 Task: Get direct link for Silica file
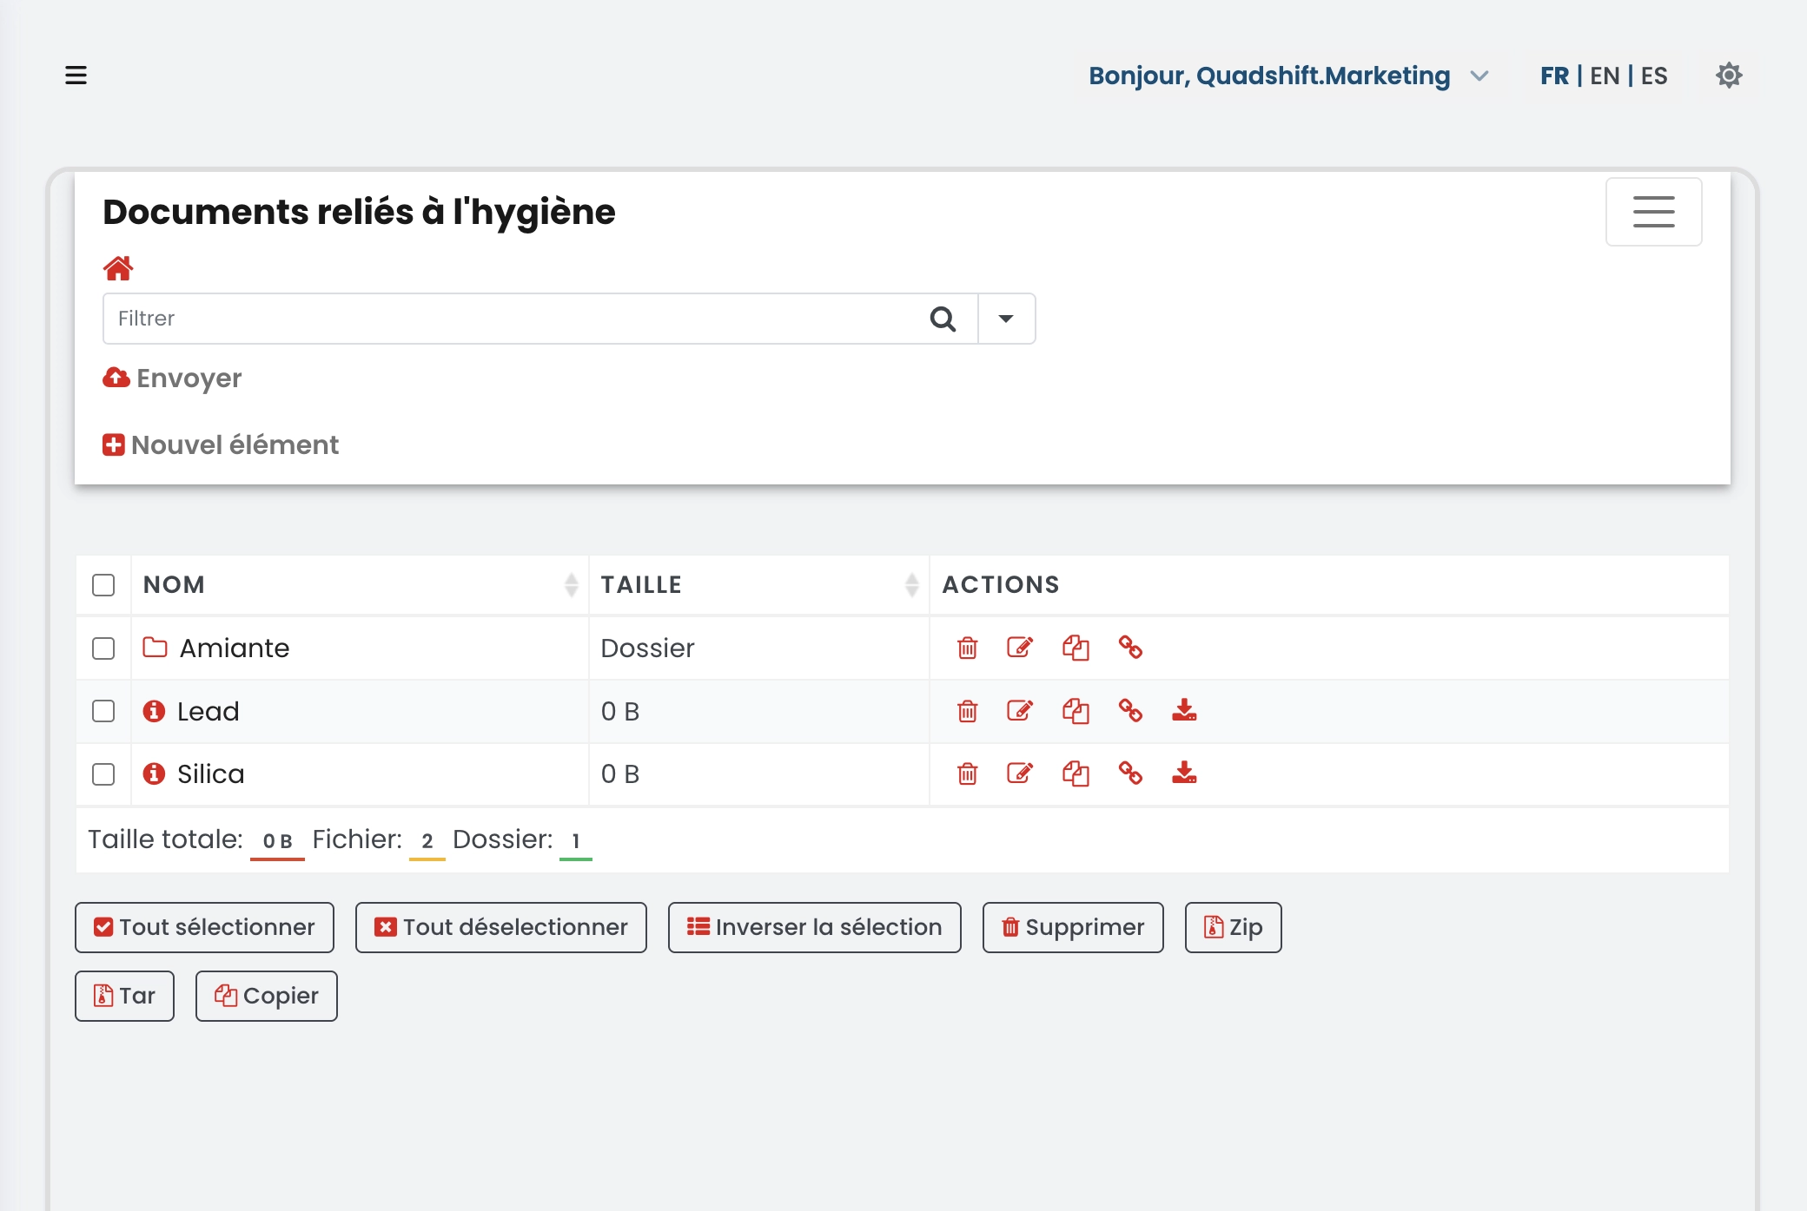click(1130, 773)
